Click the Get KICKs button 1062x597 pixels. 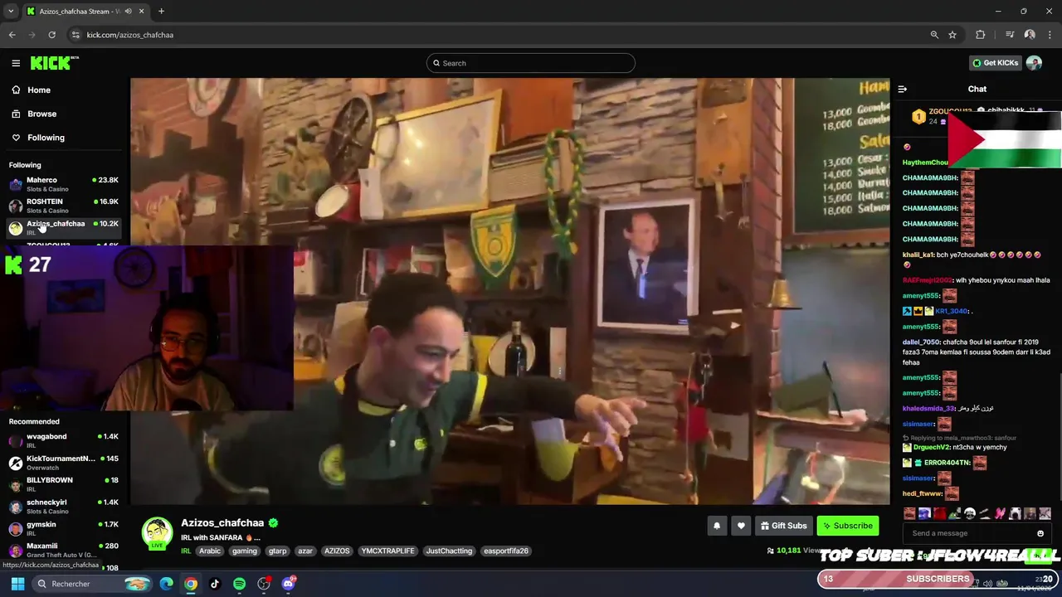[x=996, y=63]
